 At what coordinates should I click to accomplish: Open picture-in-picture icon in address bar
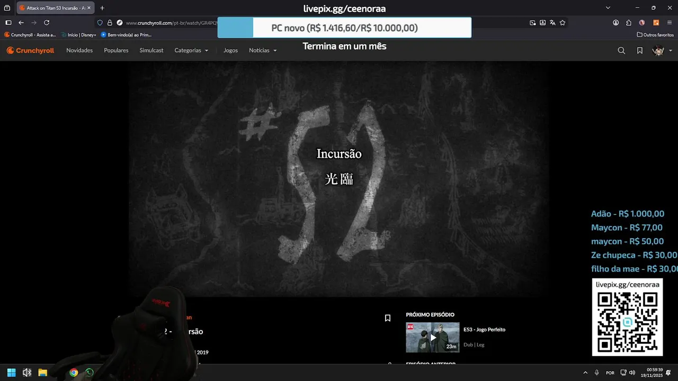point(532,23)
